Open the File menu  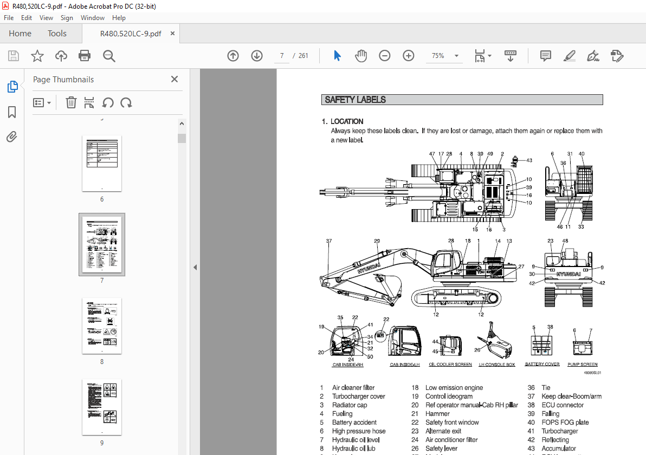(x=9, y=18)
